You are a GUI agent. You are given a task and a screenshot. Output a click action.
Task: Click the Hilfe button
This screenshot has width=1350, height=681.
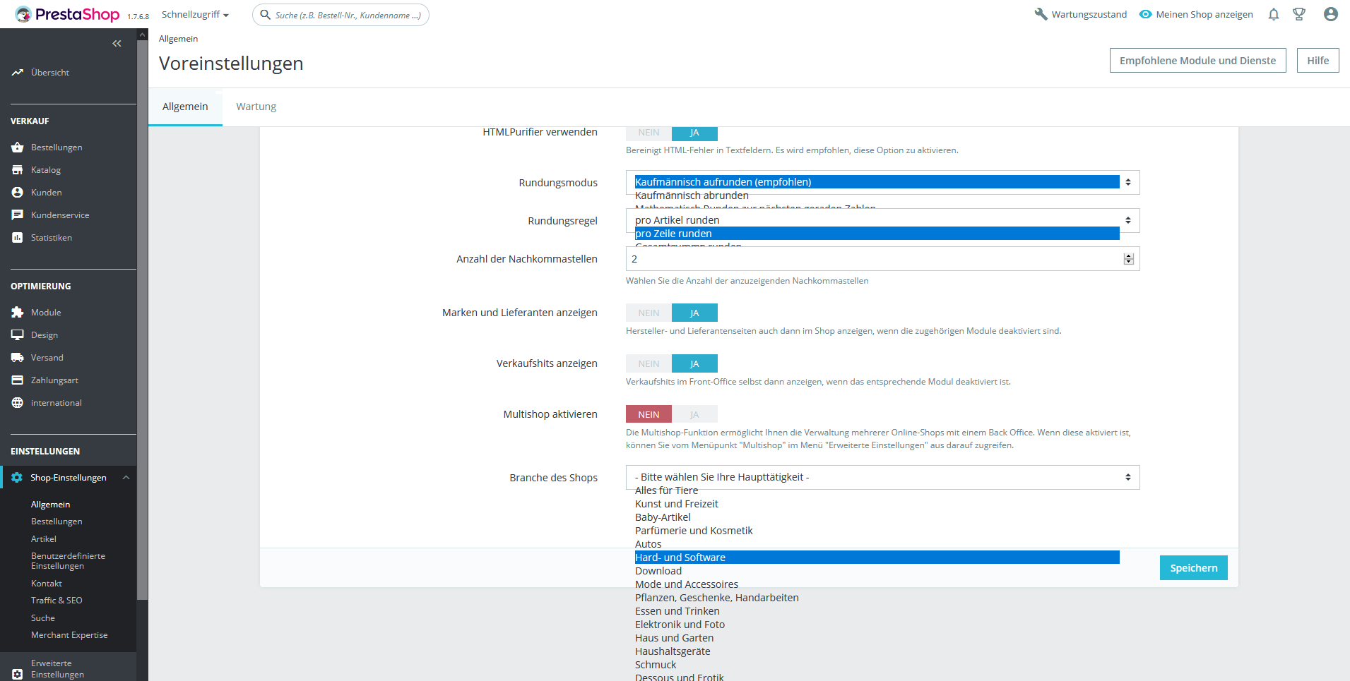click(x=1318, y=61)
